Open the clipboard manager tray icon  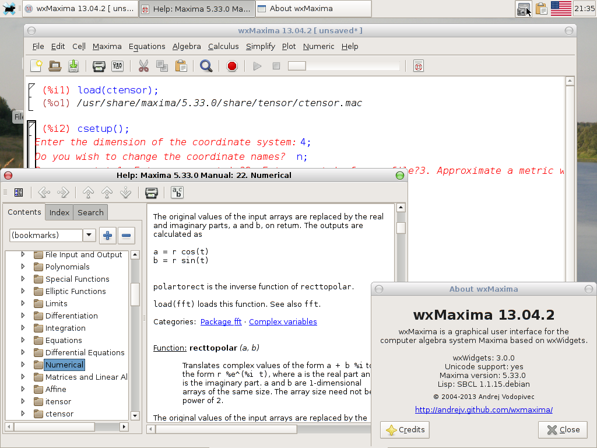(x=541, y=8)
